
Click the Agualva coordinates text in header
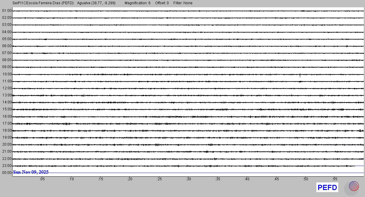point(96,3)
